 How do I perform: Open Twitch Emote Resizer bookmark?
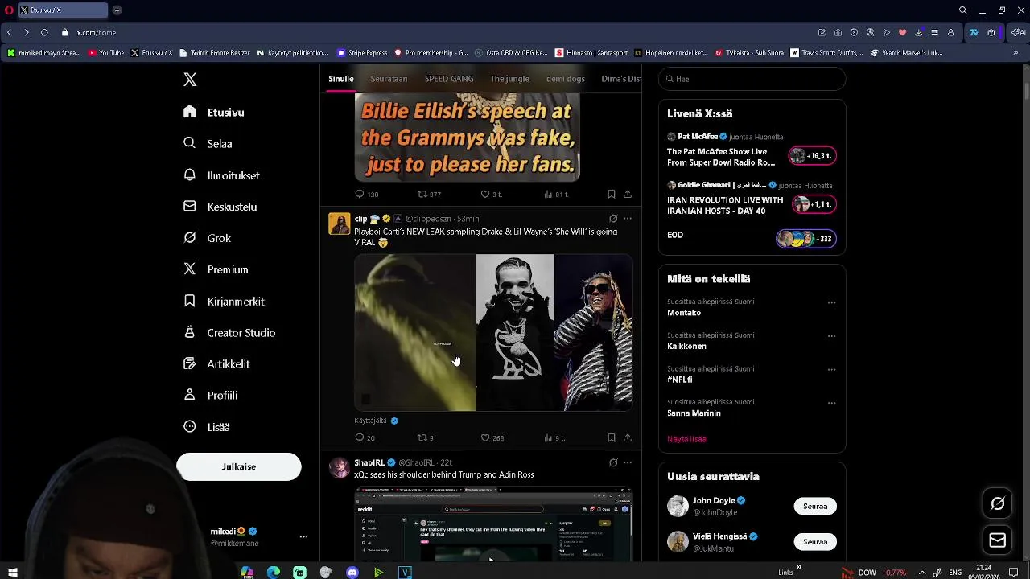[x=213, y=53]
